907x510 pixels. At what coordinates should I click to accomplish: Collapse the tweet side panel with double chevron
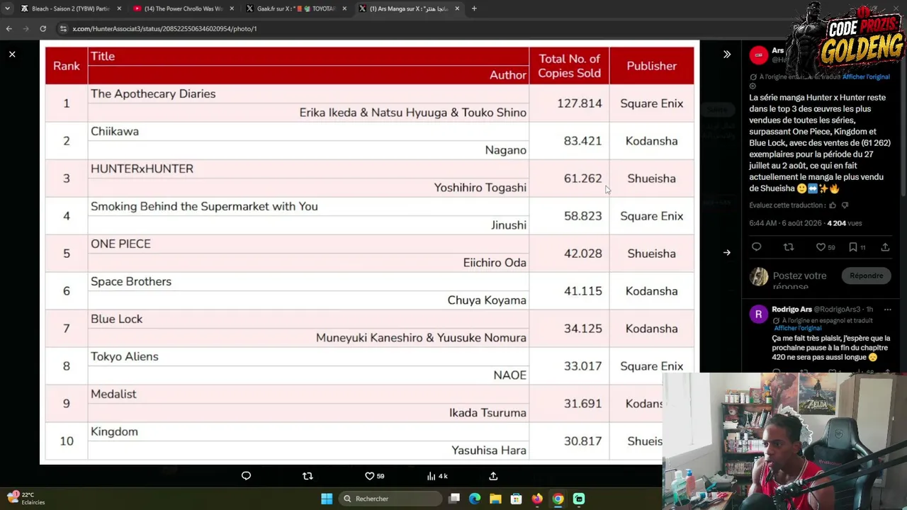coord(726,54)
